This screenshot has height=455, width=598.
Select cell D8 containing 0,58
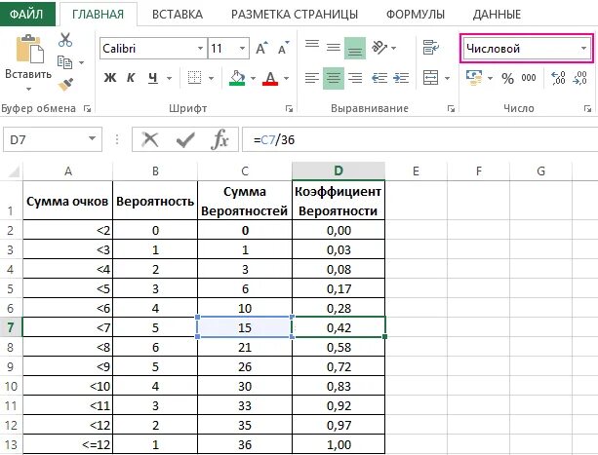pos(339,347)
